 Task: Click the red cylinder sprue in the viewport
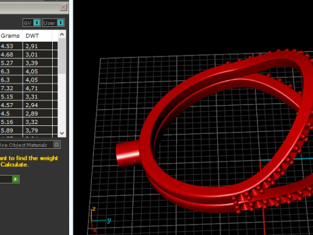128,153
